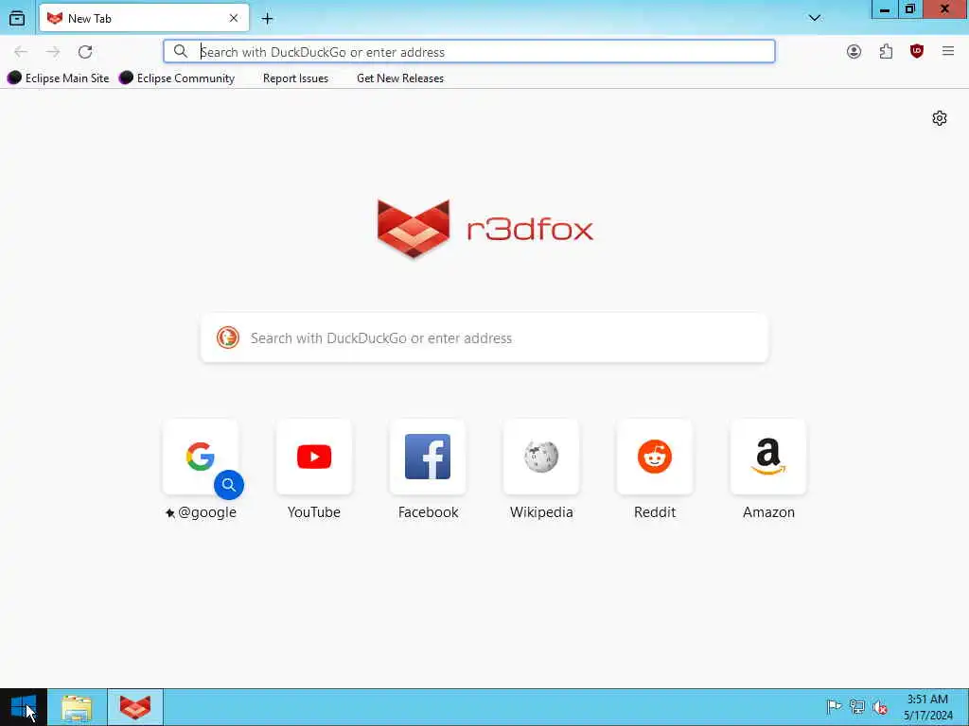This screenshot has height=726, width=969.
Task: Click blue search badge on Google tile
Action: pos(229,485)
